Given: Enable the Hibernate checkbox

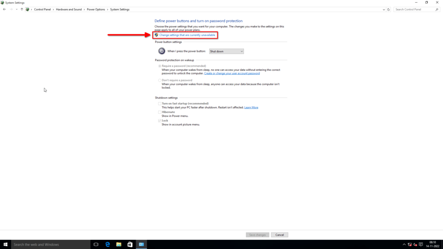Looking at the screenshot, I should pos(160,112).
